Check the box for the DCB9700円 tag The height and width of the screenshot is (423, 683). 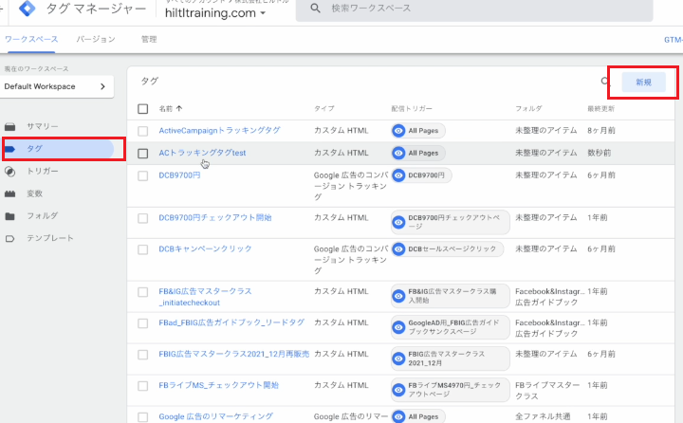point(143,176)
